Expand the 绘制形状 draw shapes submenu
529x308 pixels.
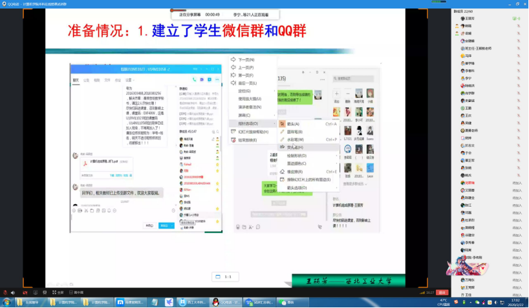pyautogui.click(x=297, y=155)
